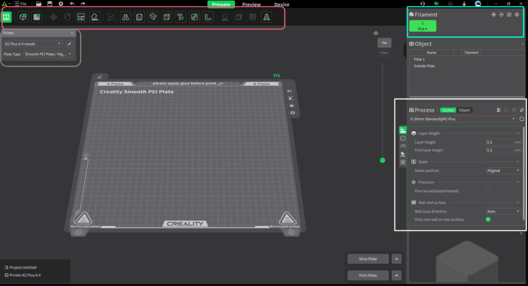Redo action with forward arrow icon
The height and width of the screenshot is (286, 528).
coord(83,4)
